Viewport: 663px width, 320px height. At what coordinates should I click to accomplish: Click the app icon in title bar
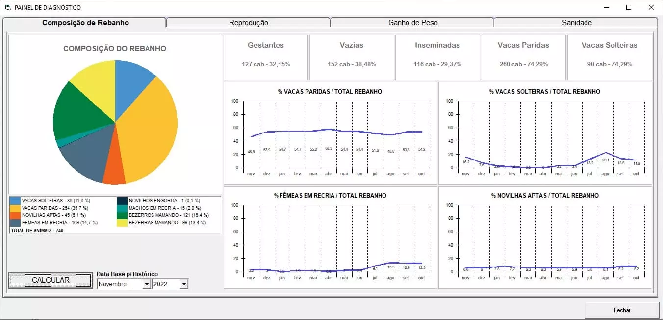point(7,8)
